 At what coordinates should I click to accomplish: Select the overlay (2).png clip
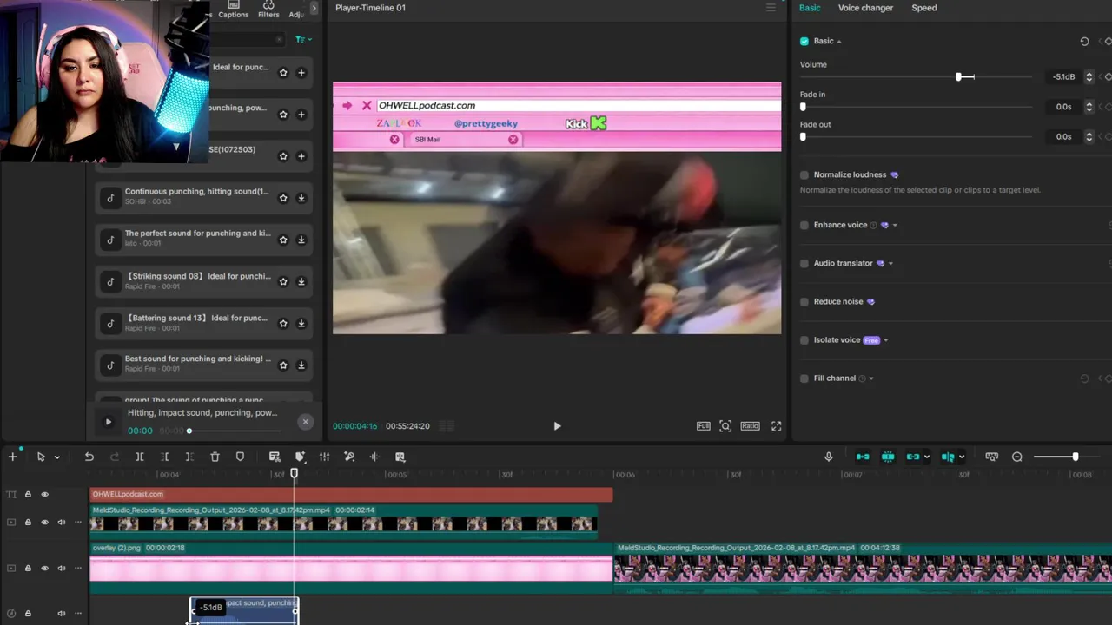(x=351, y=569)
